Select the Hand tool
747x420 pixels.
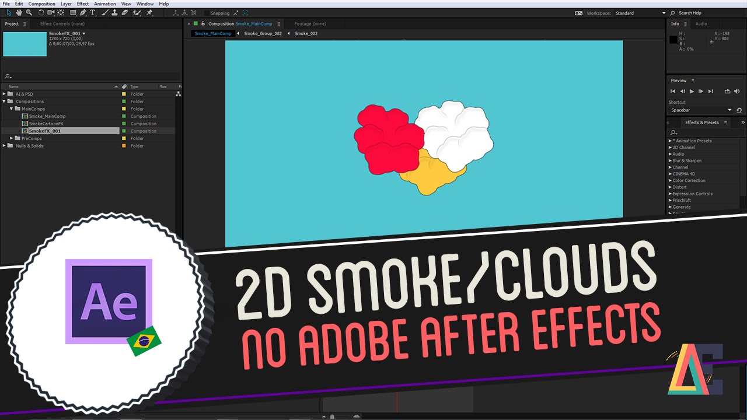(x=19, y=13)
